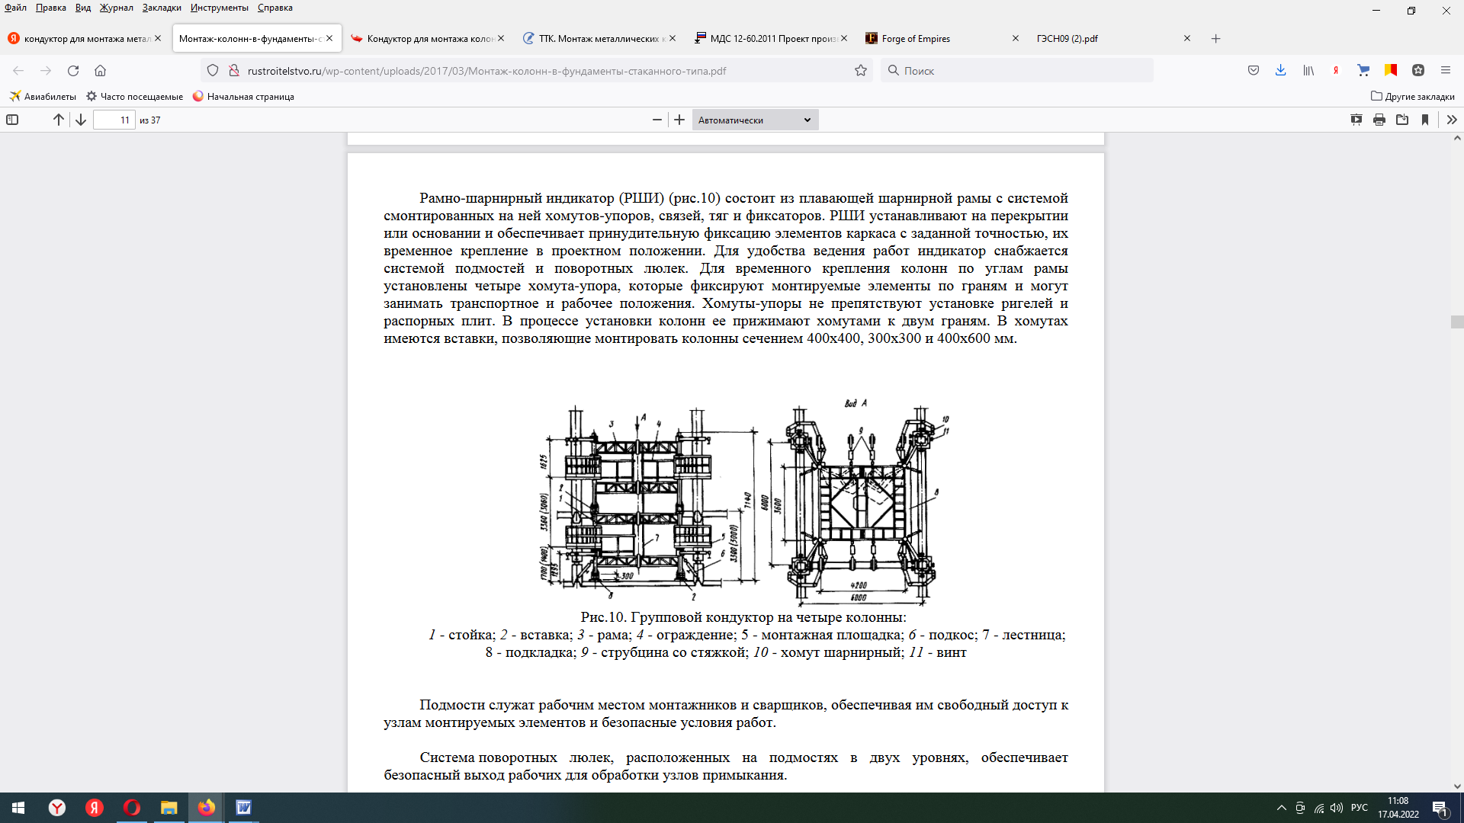Print the PDF document
Viewport: 1464px width, 823px height.
(1379, 120)
